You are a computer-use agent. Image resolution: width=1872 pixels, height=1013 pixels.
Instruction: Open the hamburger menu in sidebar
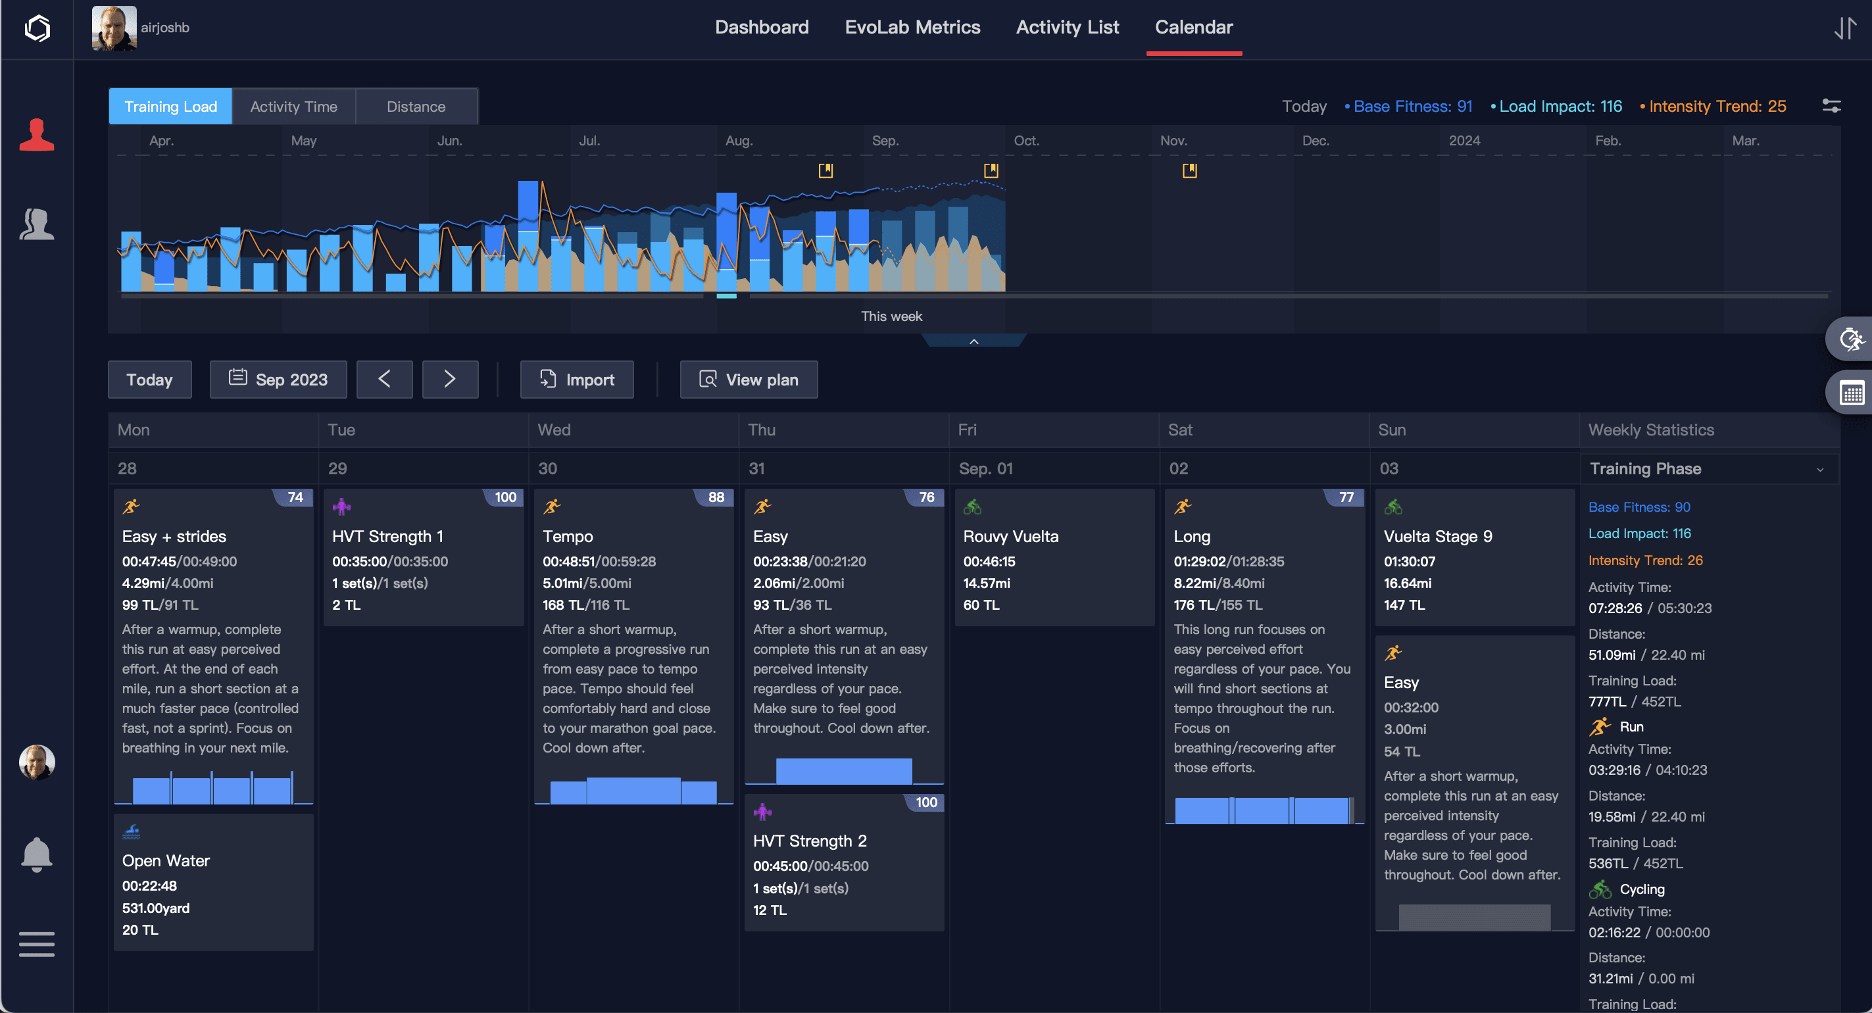[x=36, y=944]
